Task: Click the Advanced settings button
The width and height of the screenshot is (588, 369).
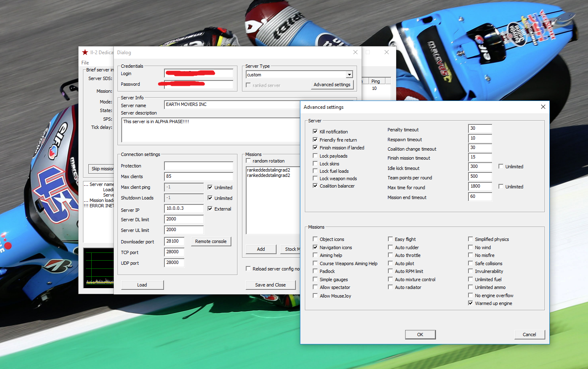Action: click(332, 85)
